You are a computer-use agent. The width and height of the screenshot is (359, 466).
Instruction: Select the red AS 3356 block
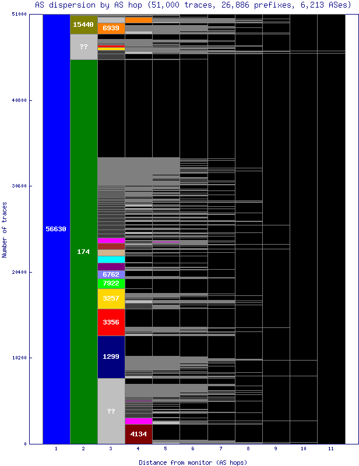(x=111, y=322)
